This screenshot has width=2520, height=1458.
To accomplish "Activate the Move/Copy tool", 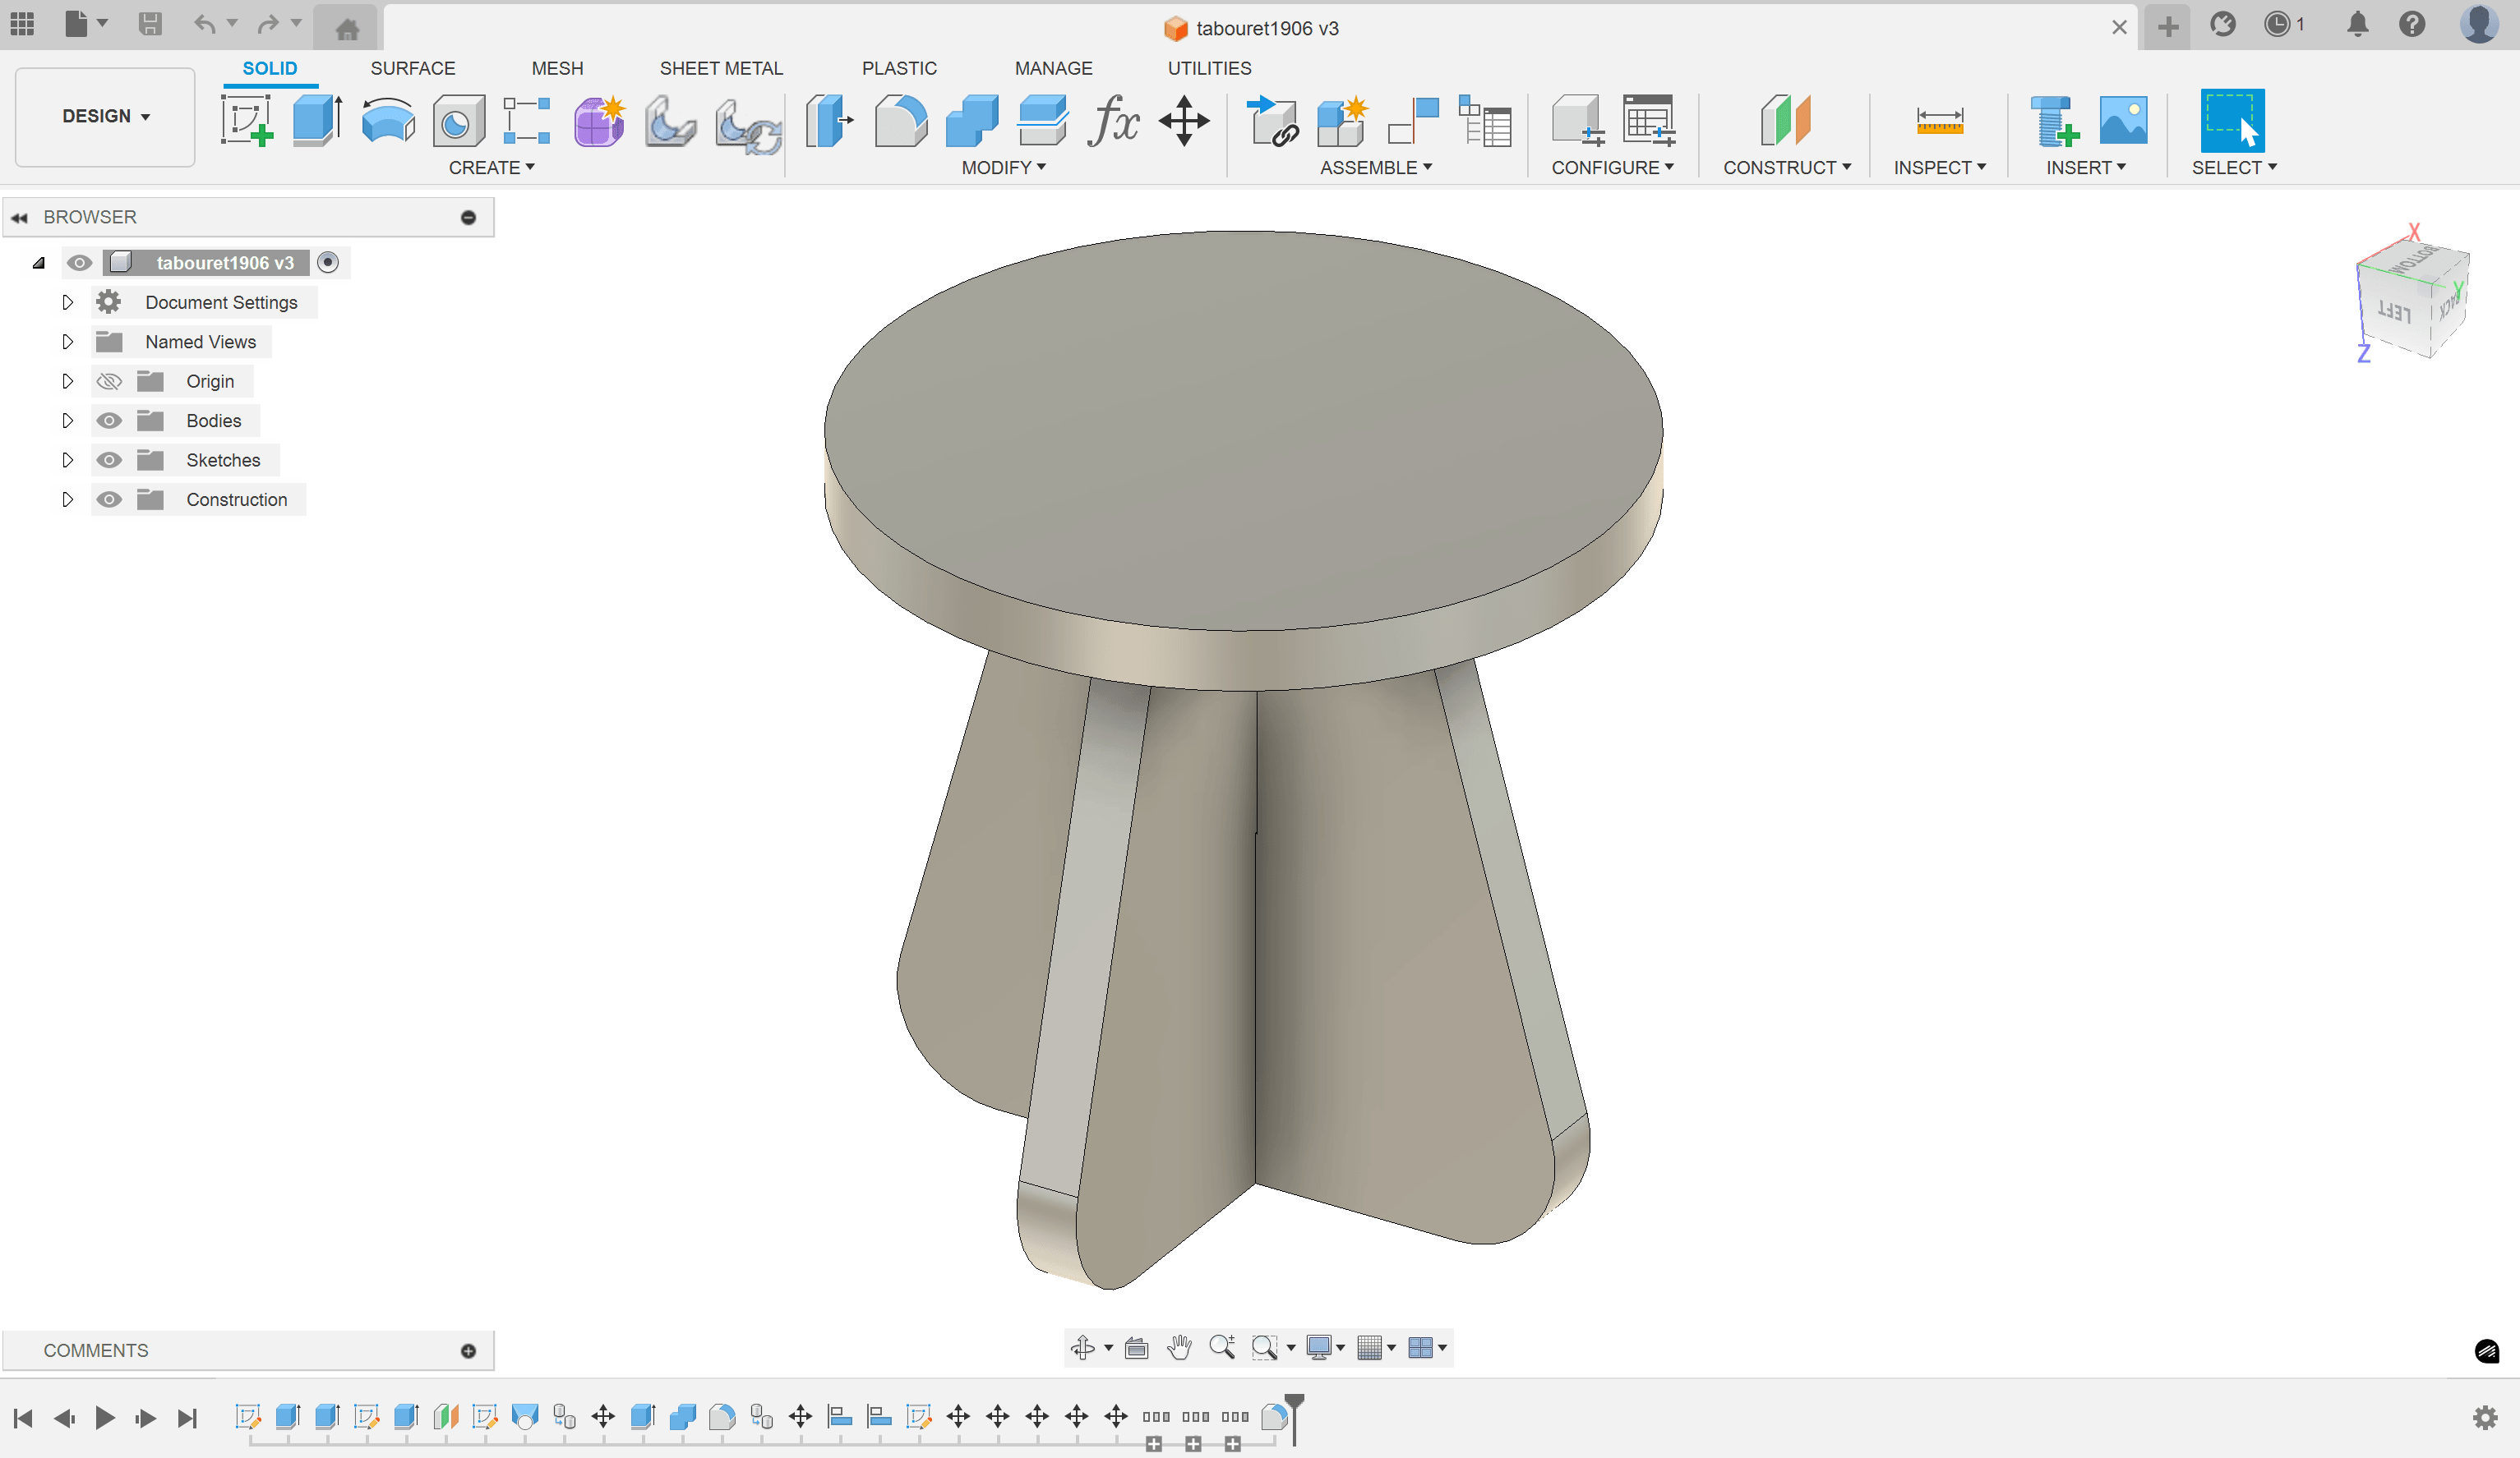I will pos(1184,120).
